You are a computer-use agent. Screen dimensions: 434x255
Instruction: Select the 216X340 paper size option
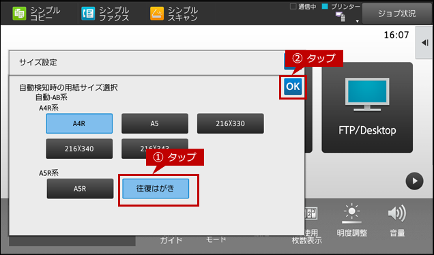point(79,149)
